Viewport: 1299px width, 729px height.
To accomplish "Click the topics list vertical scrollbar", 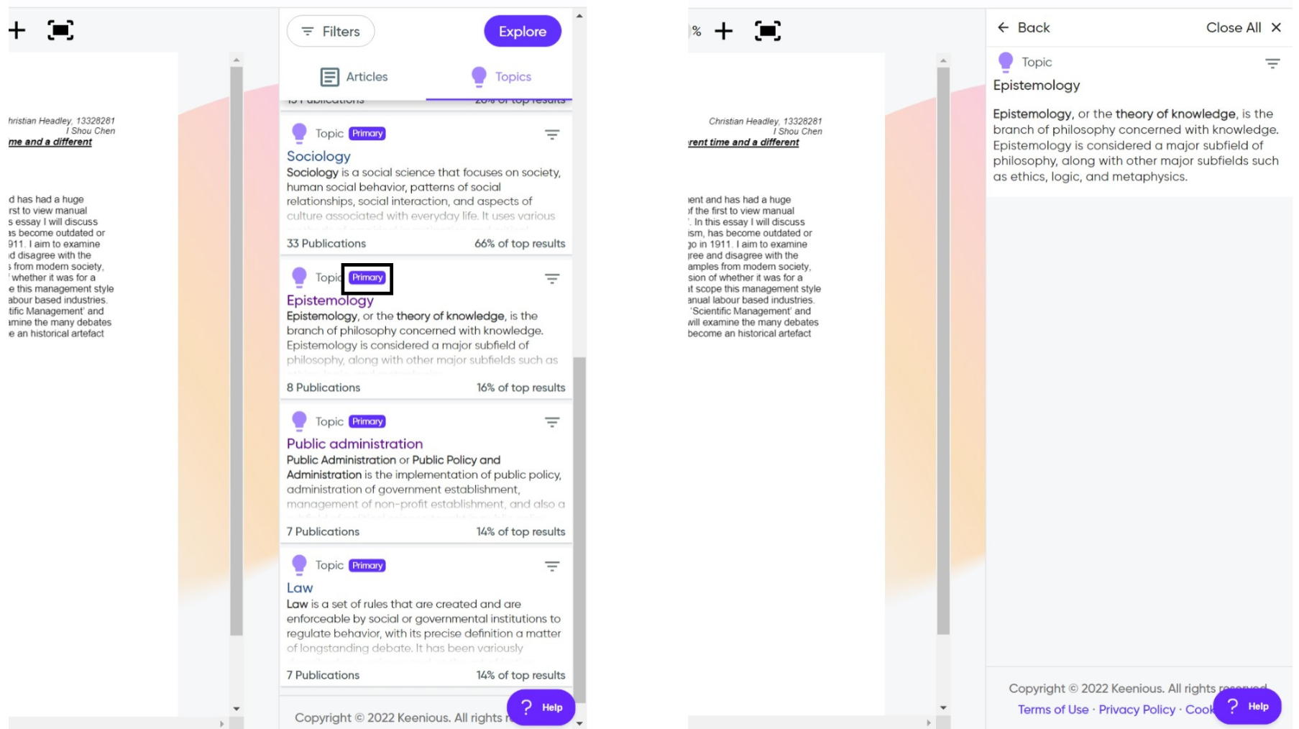I will [x=579, y=528].
